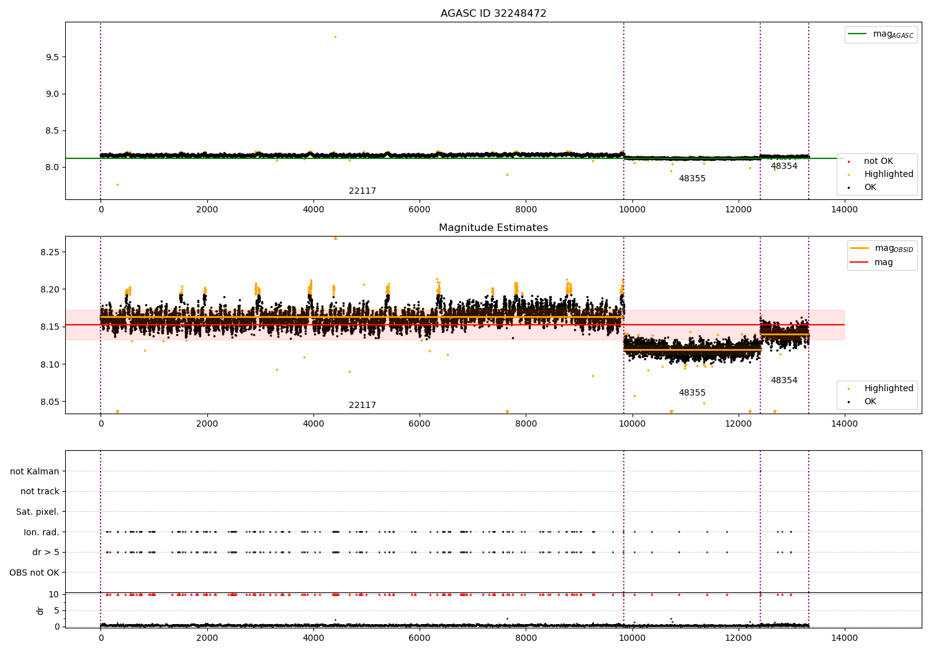The image size is (931, 652).
Task: Click the "AGASC ID 32248472" plot title
Action: coord(493,14)
